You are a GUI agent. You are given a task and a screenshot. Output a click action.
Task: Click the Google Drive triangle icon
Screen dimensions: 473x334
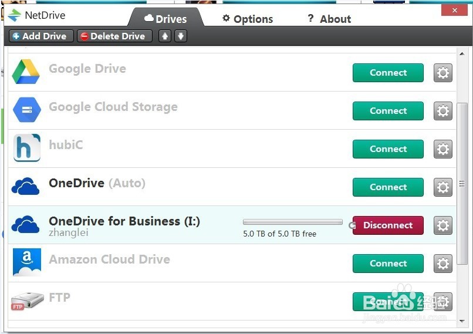point(26,72)
